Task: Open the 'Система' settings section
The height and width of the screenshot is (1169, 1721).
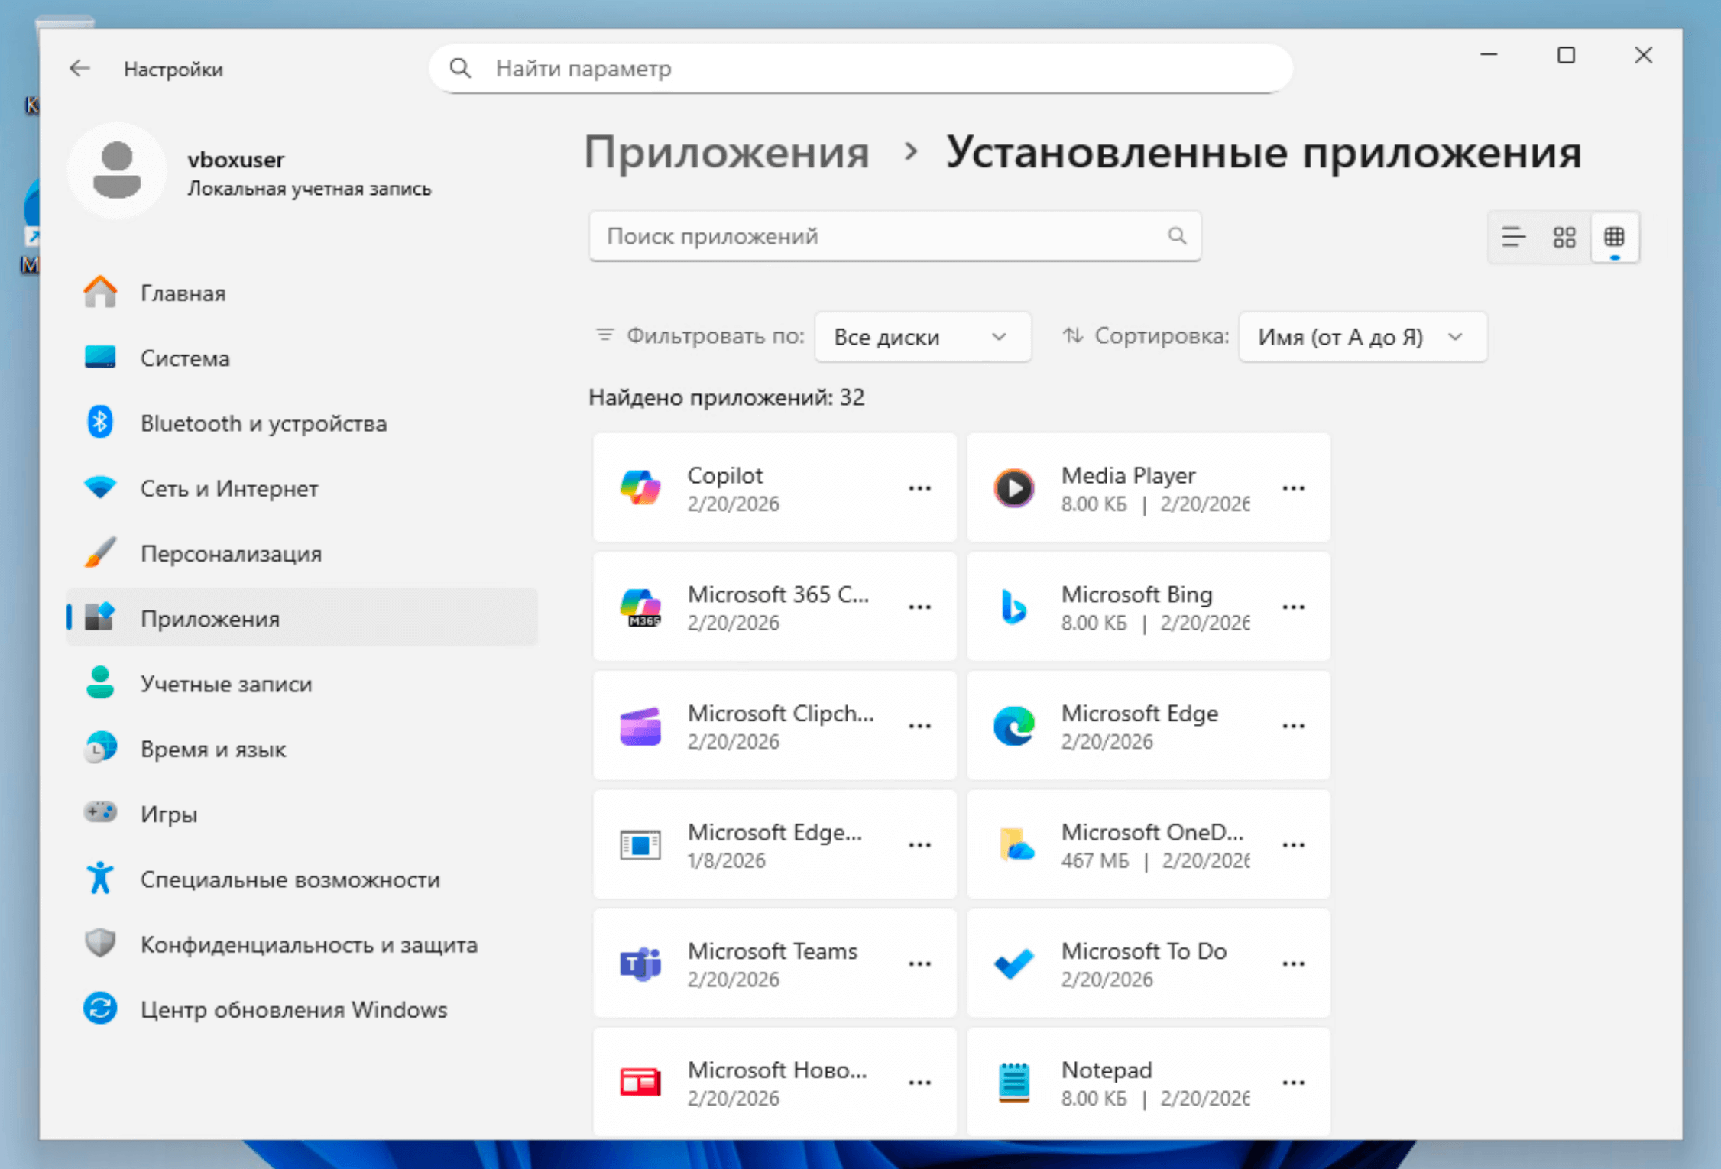Action: (185, 358)
